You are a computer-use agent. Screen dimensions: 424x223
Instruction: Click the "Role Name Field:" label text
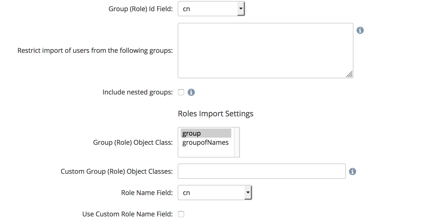tap(147, 193)
